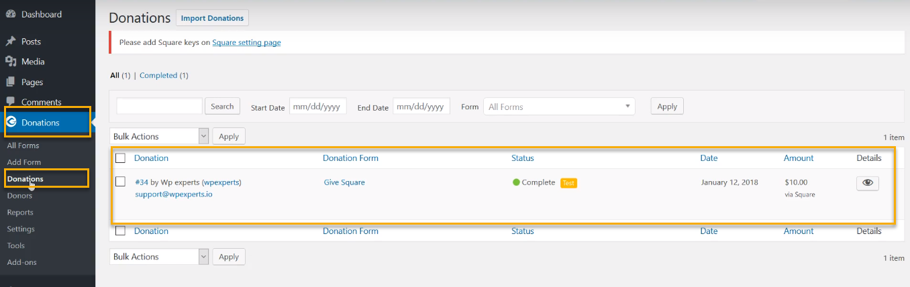910x287 pixels.
Task: View donation #34 details eye icon
Action: [867, 183]
